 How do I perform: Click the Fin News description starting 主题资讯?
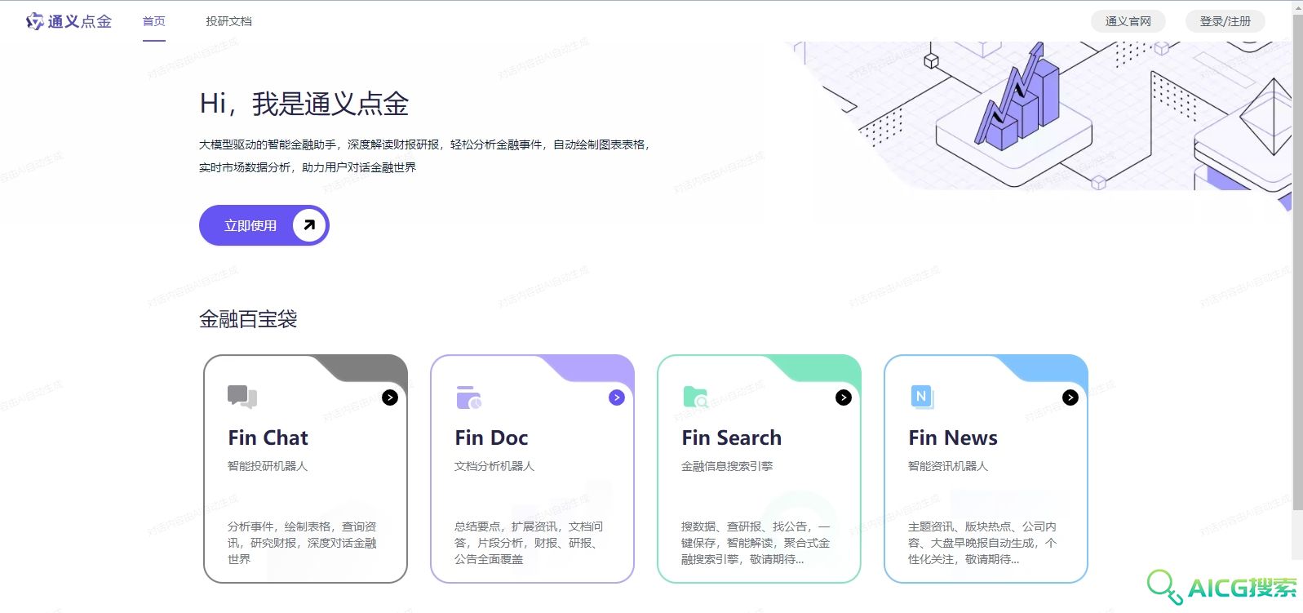tap(983, 543)
